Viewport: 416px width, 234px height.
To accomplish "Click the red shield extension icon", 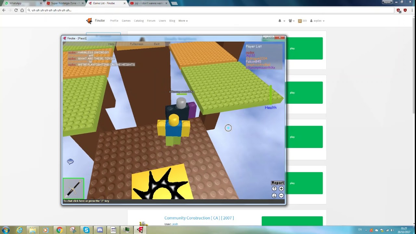I will click(405, 10).
